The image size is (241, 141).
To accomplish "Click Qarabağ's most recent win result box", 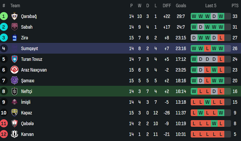I will [x=221, y=16].
